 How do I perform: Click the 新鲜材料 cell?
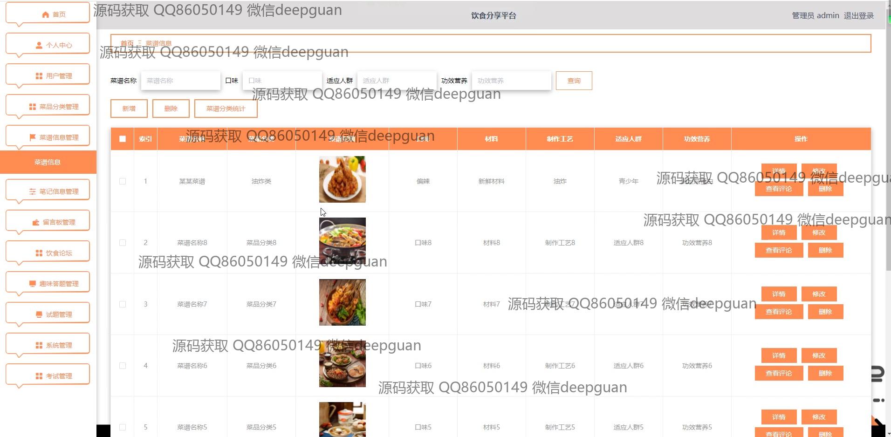coord(492,181)
